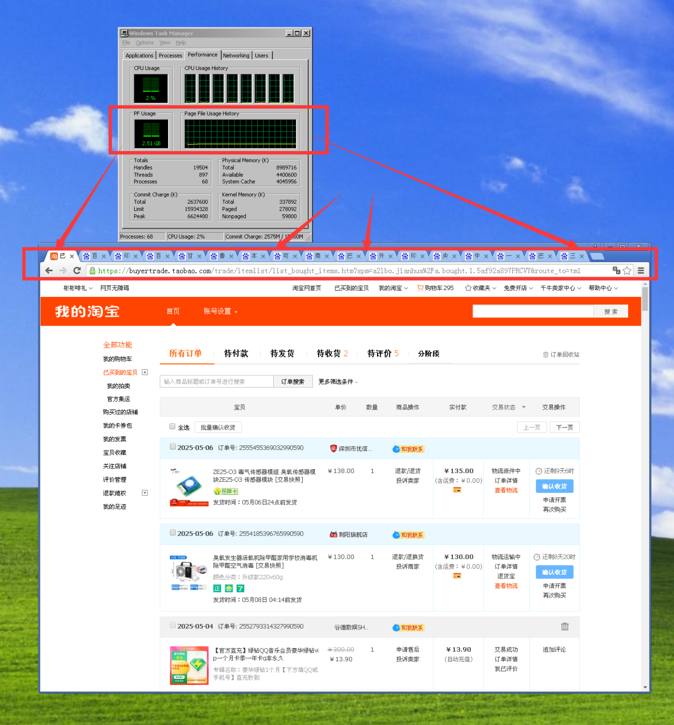Screen dimensions: 674x725
Task: Click the 收藏夹 star icon
Action: pyautogui.click(x=468, y=288)
